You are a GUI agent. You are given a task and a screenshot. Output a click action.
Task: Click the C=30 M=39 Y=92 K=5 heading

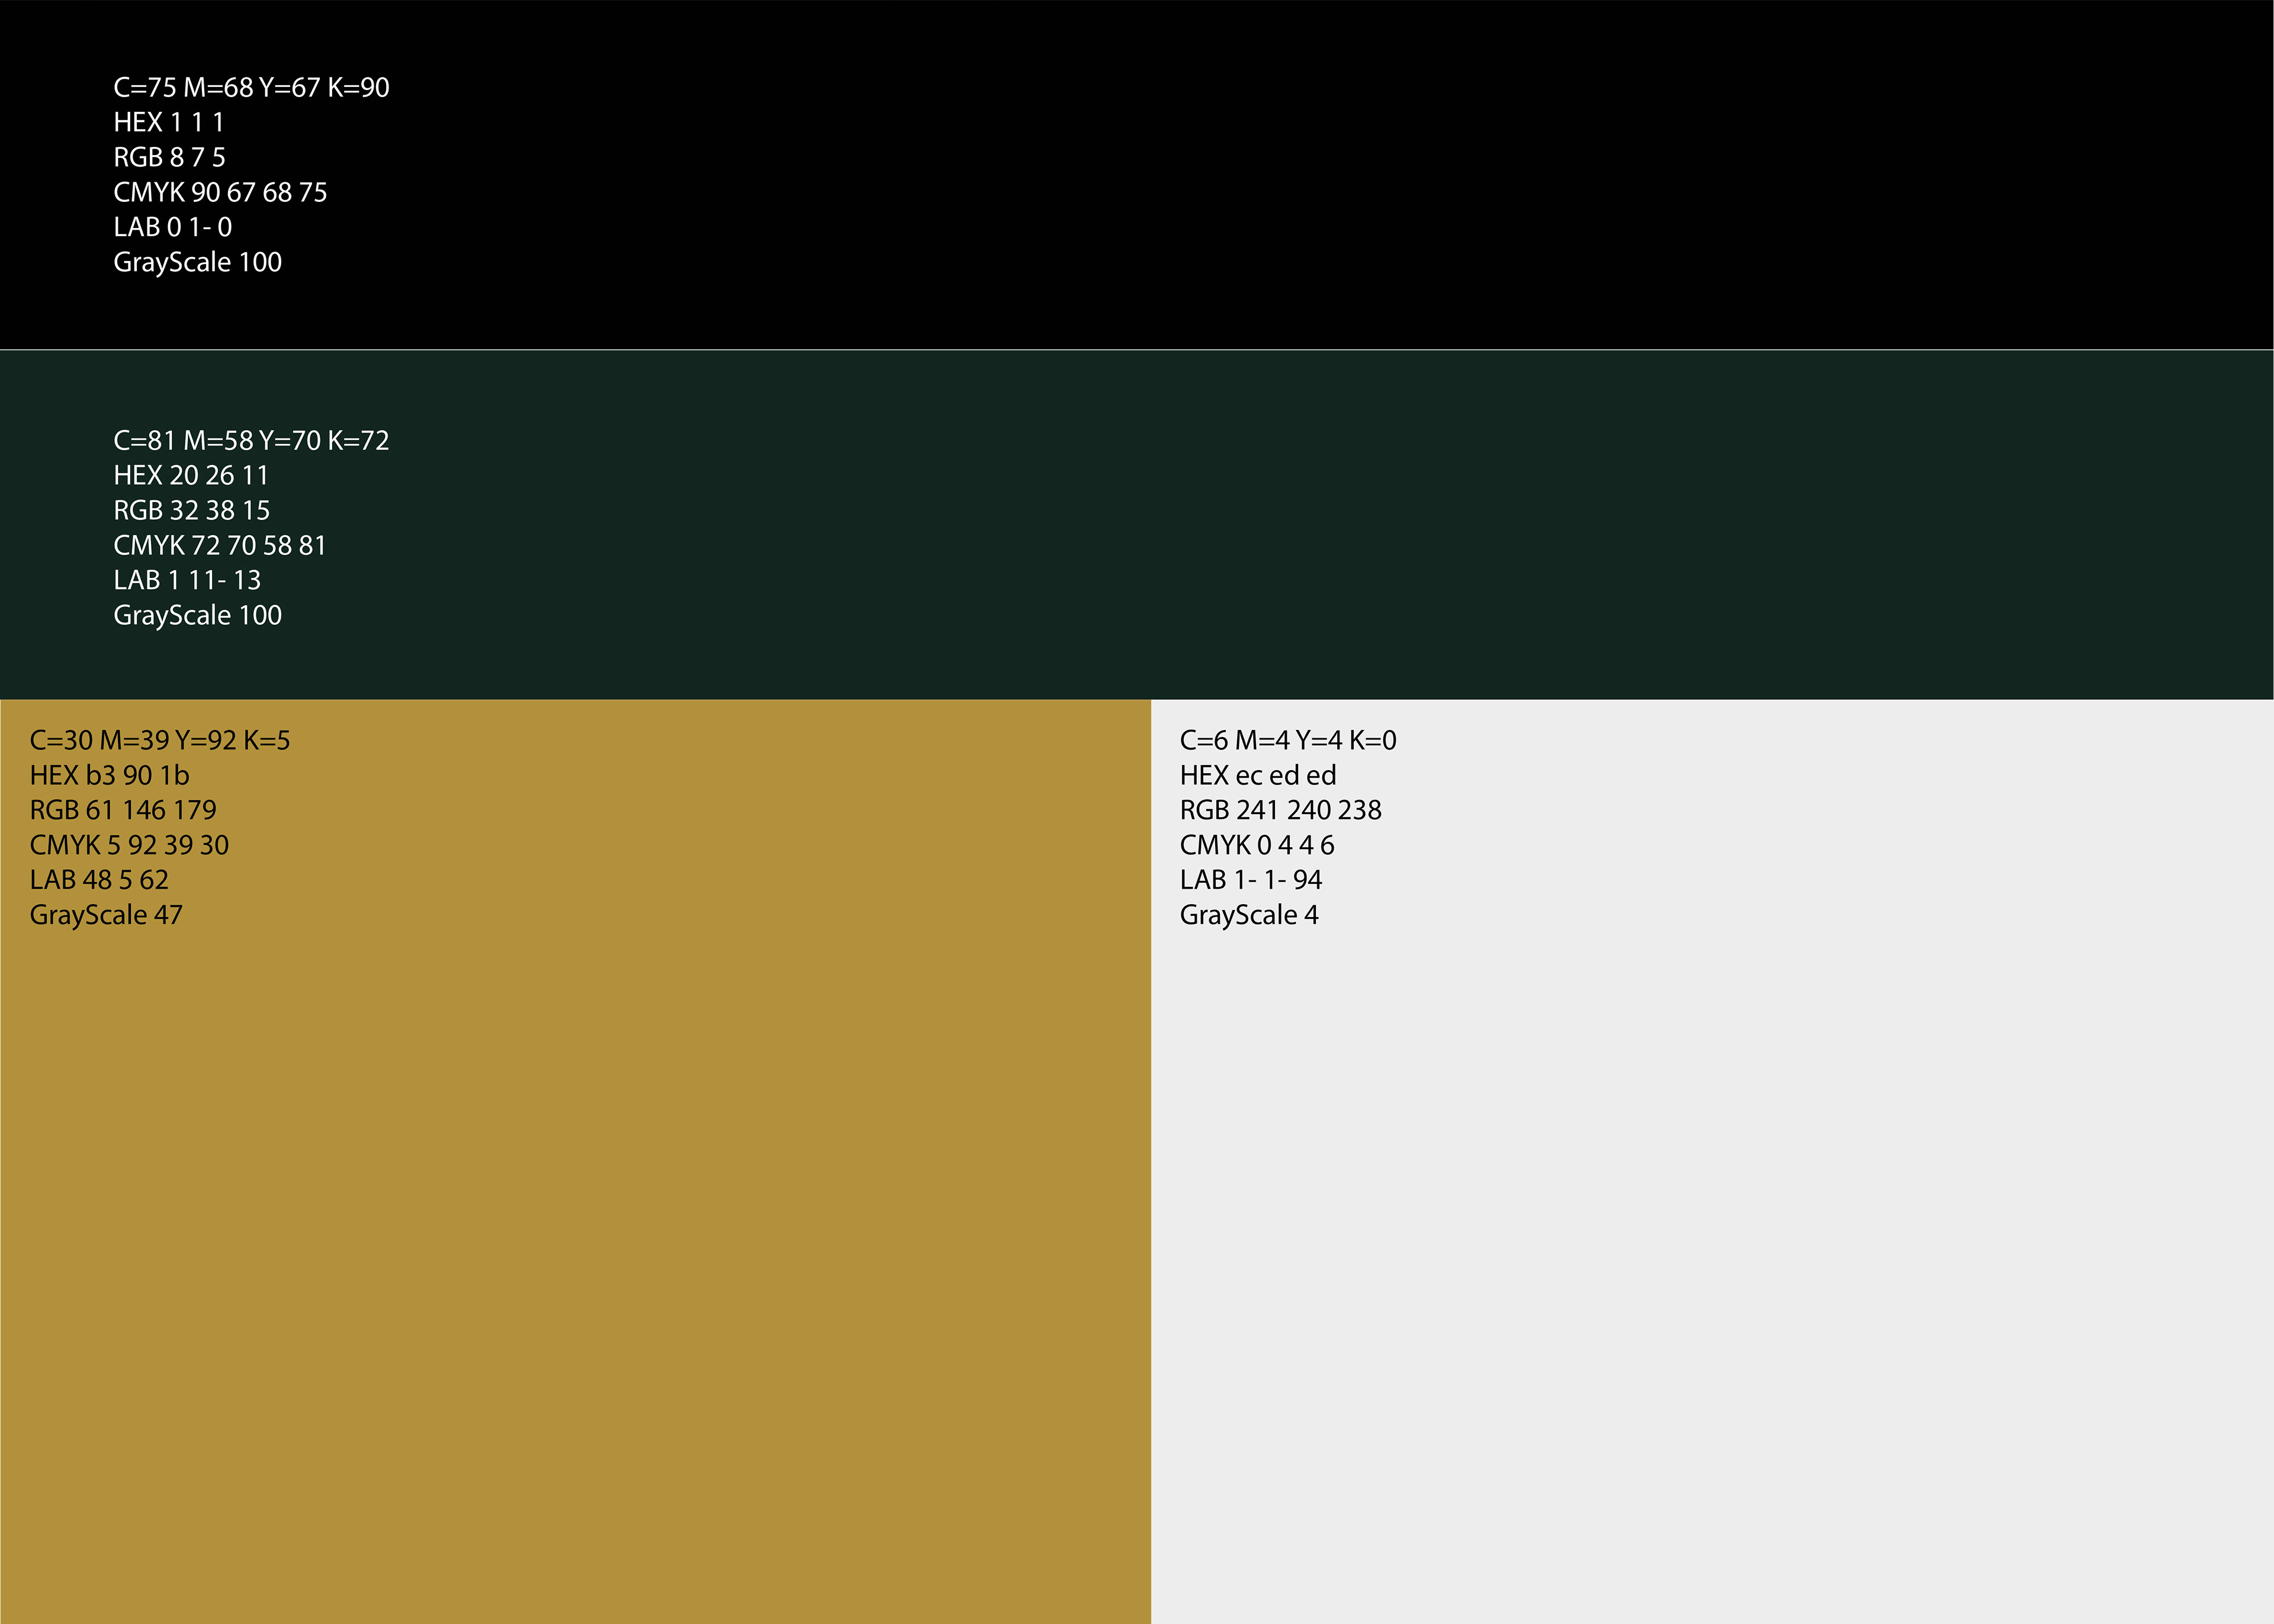coord(160,741)
